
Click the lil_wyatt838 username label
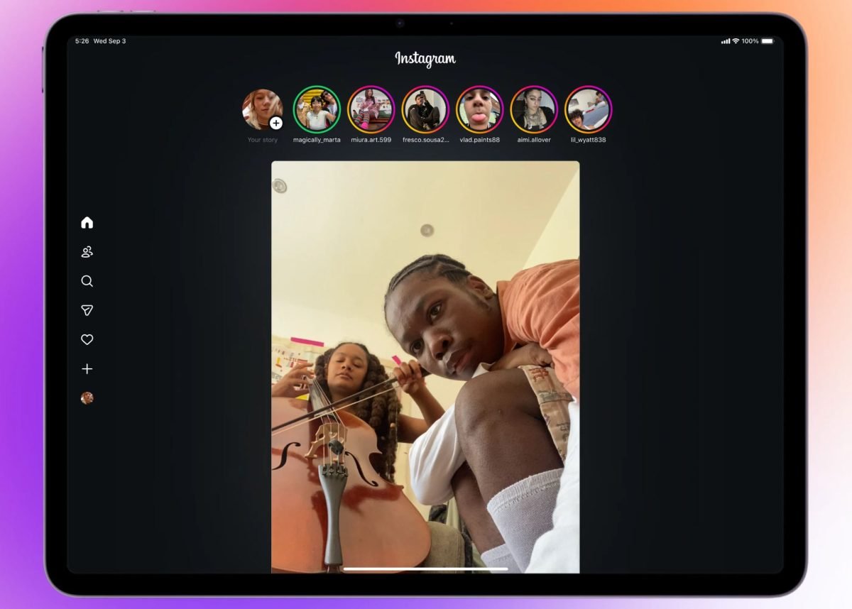coord(589,139)
